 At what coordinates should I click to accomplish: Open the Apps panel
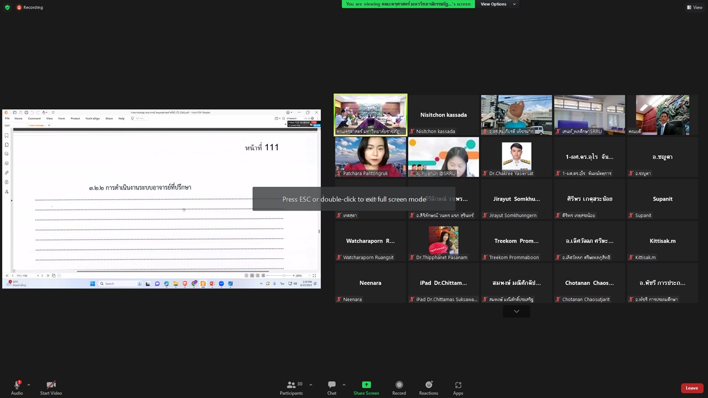pyautogui.click(x=458, y=385)
